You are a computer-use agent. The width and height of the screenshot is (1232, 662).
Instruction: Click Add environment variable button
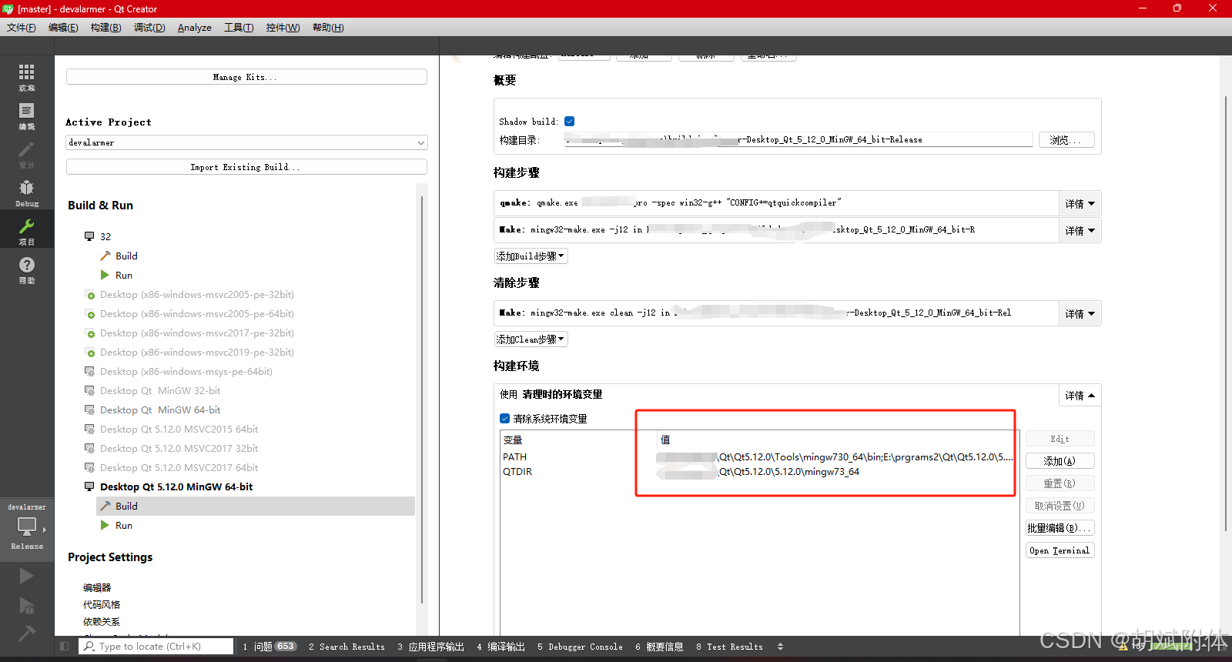pos(1060,460)
